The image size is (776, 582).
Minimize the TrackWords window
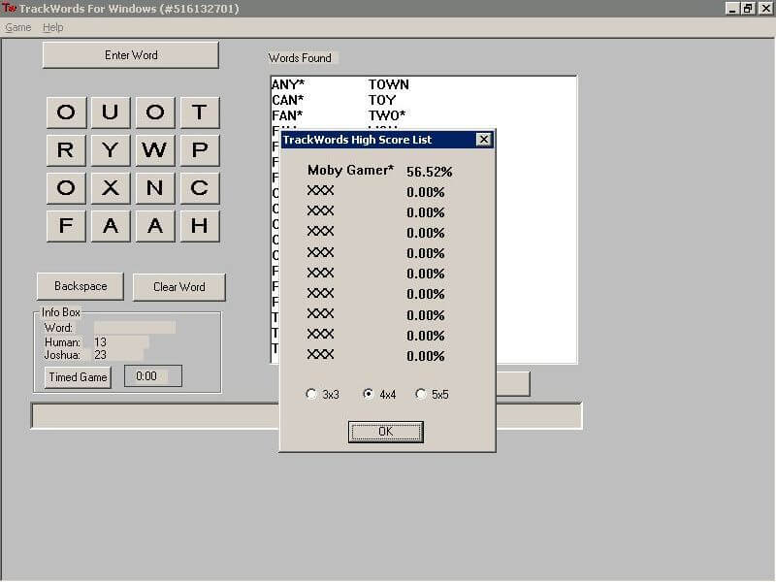(x=732, y=9)
